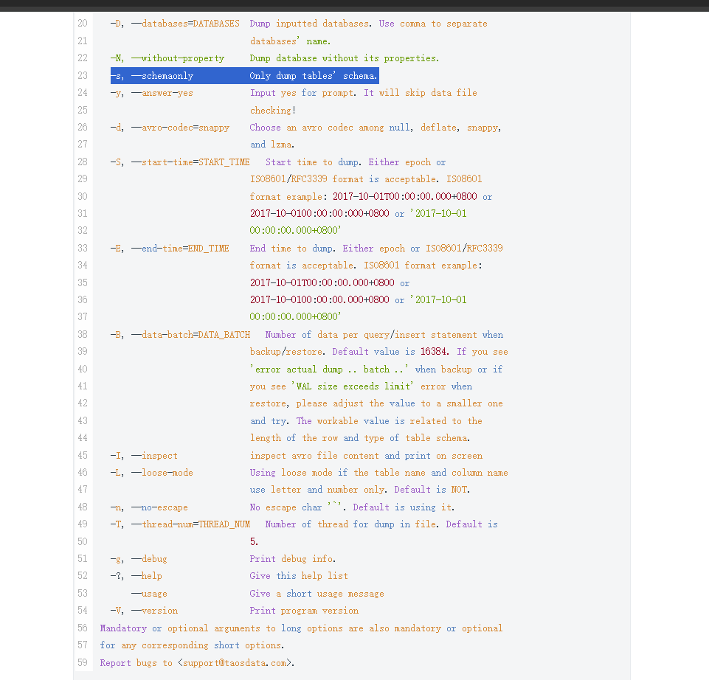Click the highlighted --schemaonly option text
The image size is (709, 680).
[162, 76]
